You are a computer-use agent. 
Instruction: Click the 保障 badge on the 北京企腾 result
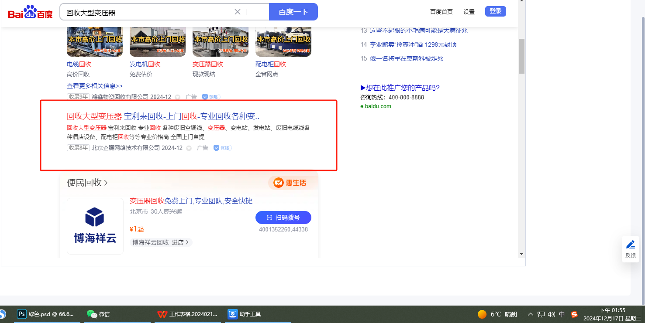click(222, 148)
